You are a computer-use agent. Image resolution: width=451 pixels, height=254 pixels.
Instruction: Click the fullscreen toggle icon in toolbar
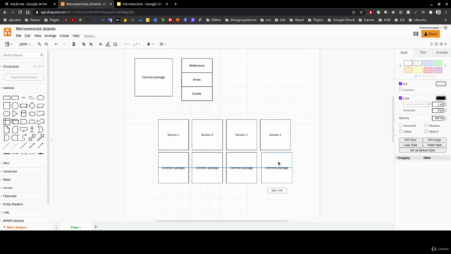coord(436,44)
